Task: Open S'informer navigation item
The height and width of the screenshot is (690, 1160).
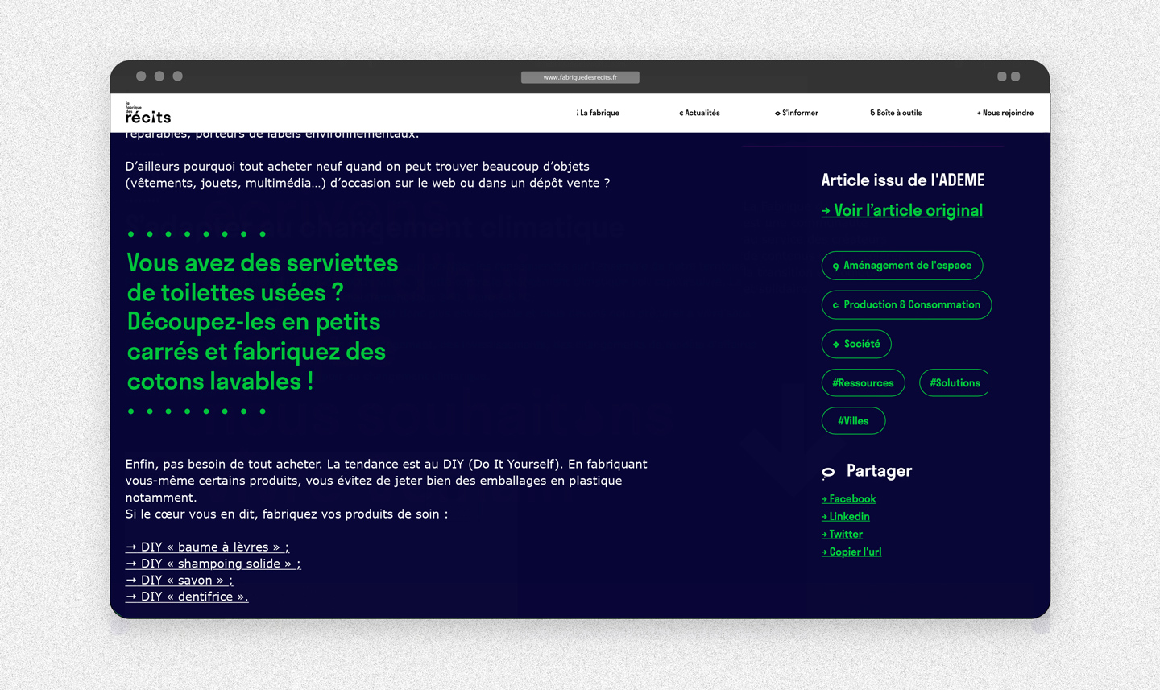Action: (796, 113)
